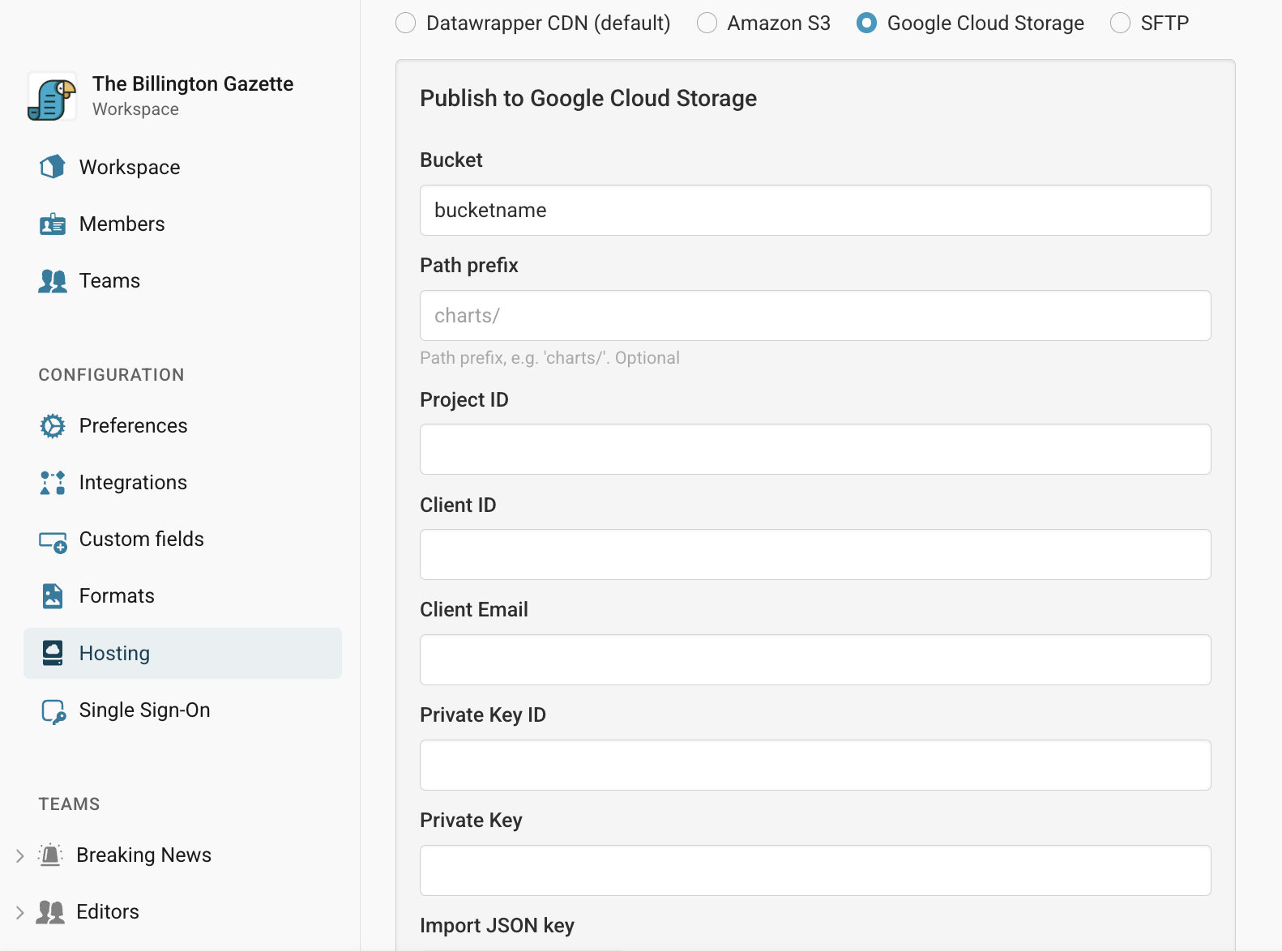The width and height of the screenshot is (1282, 951).
Task: Click the Client ID input field
Action: point(815,555)
